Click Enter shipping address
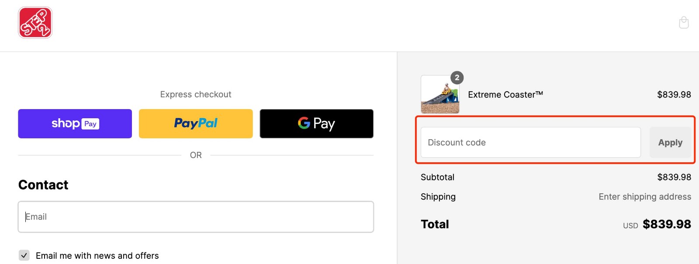Screen dimensions: 699x264 [x=645, y=196]
